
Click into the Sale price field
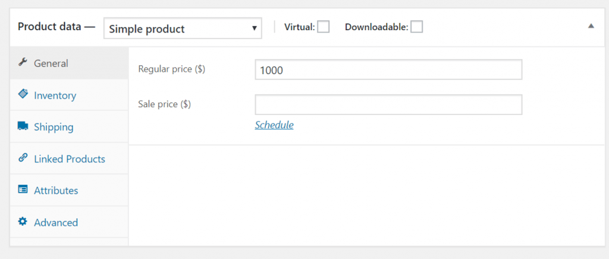[388, 105]
